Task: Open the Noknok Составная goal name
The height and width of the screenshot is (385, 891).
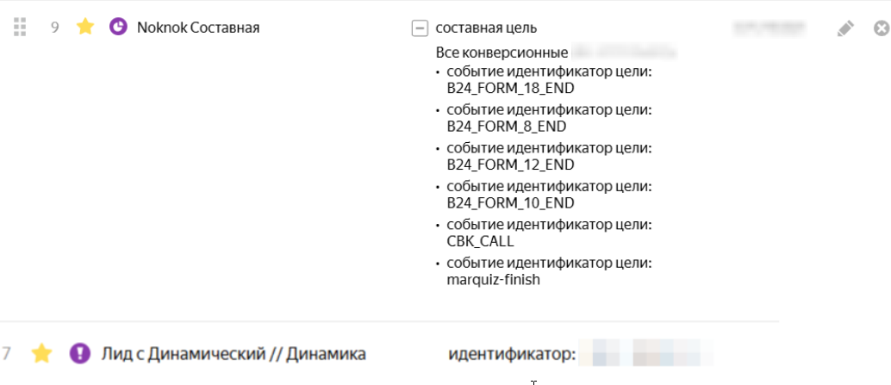Action: 198,28
